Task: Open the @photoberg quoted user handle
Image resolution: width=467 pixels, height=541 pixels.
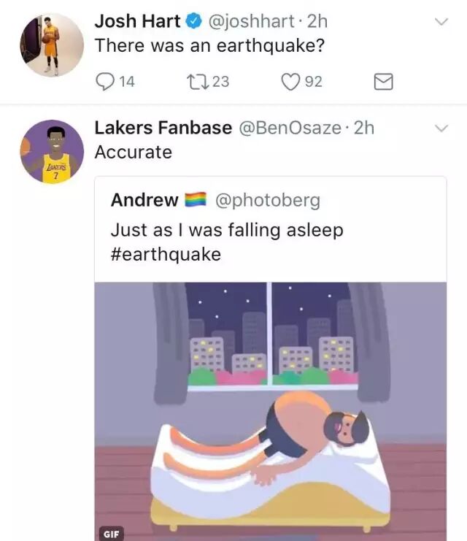Action: point(268,201)
